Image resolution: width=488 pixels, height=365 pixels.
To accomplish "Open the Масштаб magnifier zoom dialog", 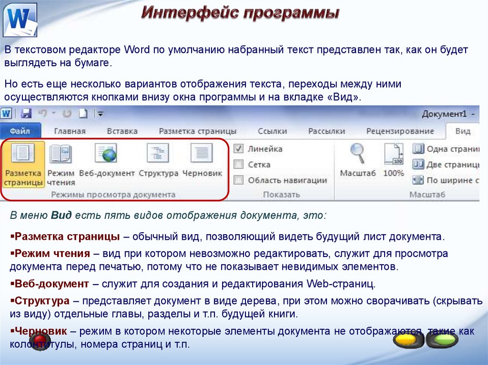I will [x=357, y=160].
